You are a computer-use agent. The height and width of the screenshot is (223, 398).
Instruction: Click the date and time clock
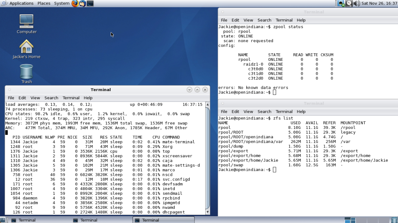(379, 3)
